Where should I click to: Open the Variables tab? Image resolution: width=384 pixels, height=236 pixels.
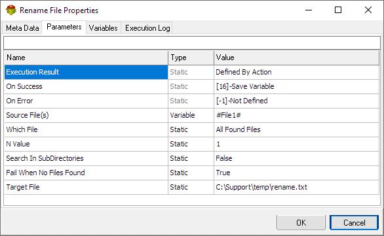click(x=103, y=28)
